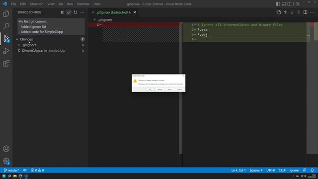The width and height of the screenshot is (318, 179).
Task: Close the .gitignore (Untracked) tab
Action: [135, 12]
